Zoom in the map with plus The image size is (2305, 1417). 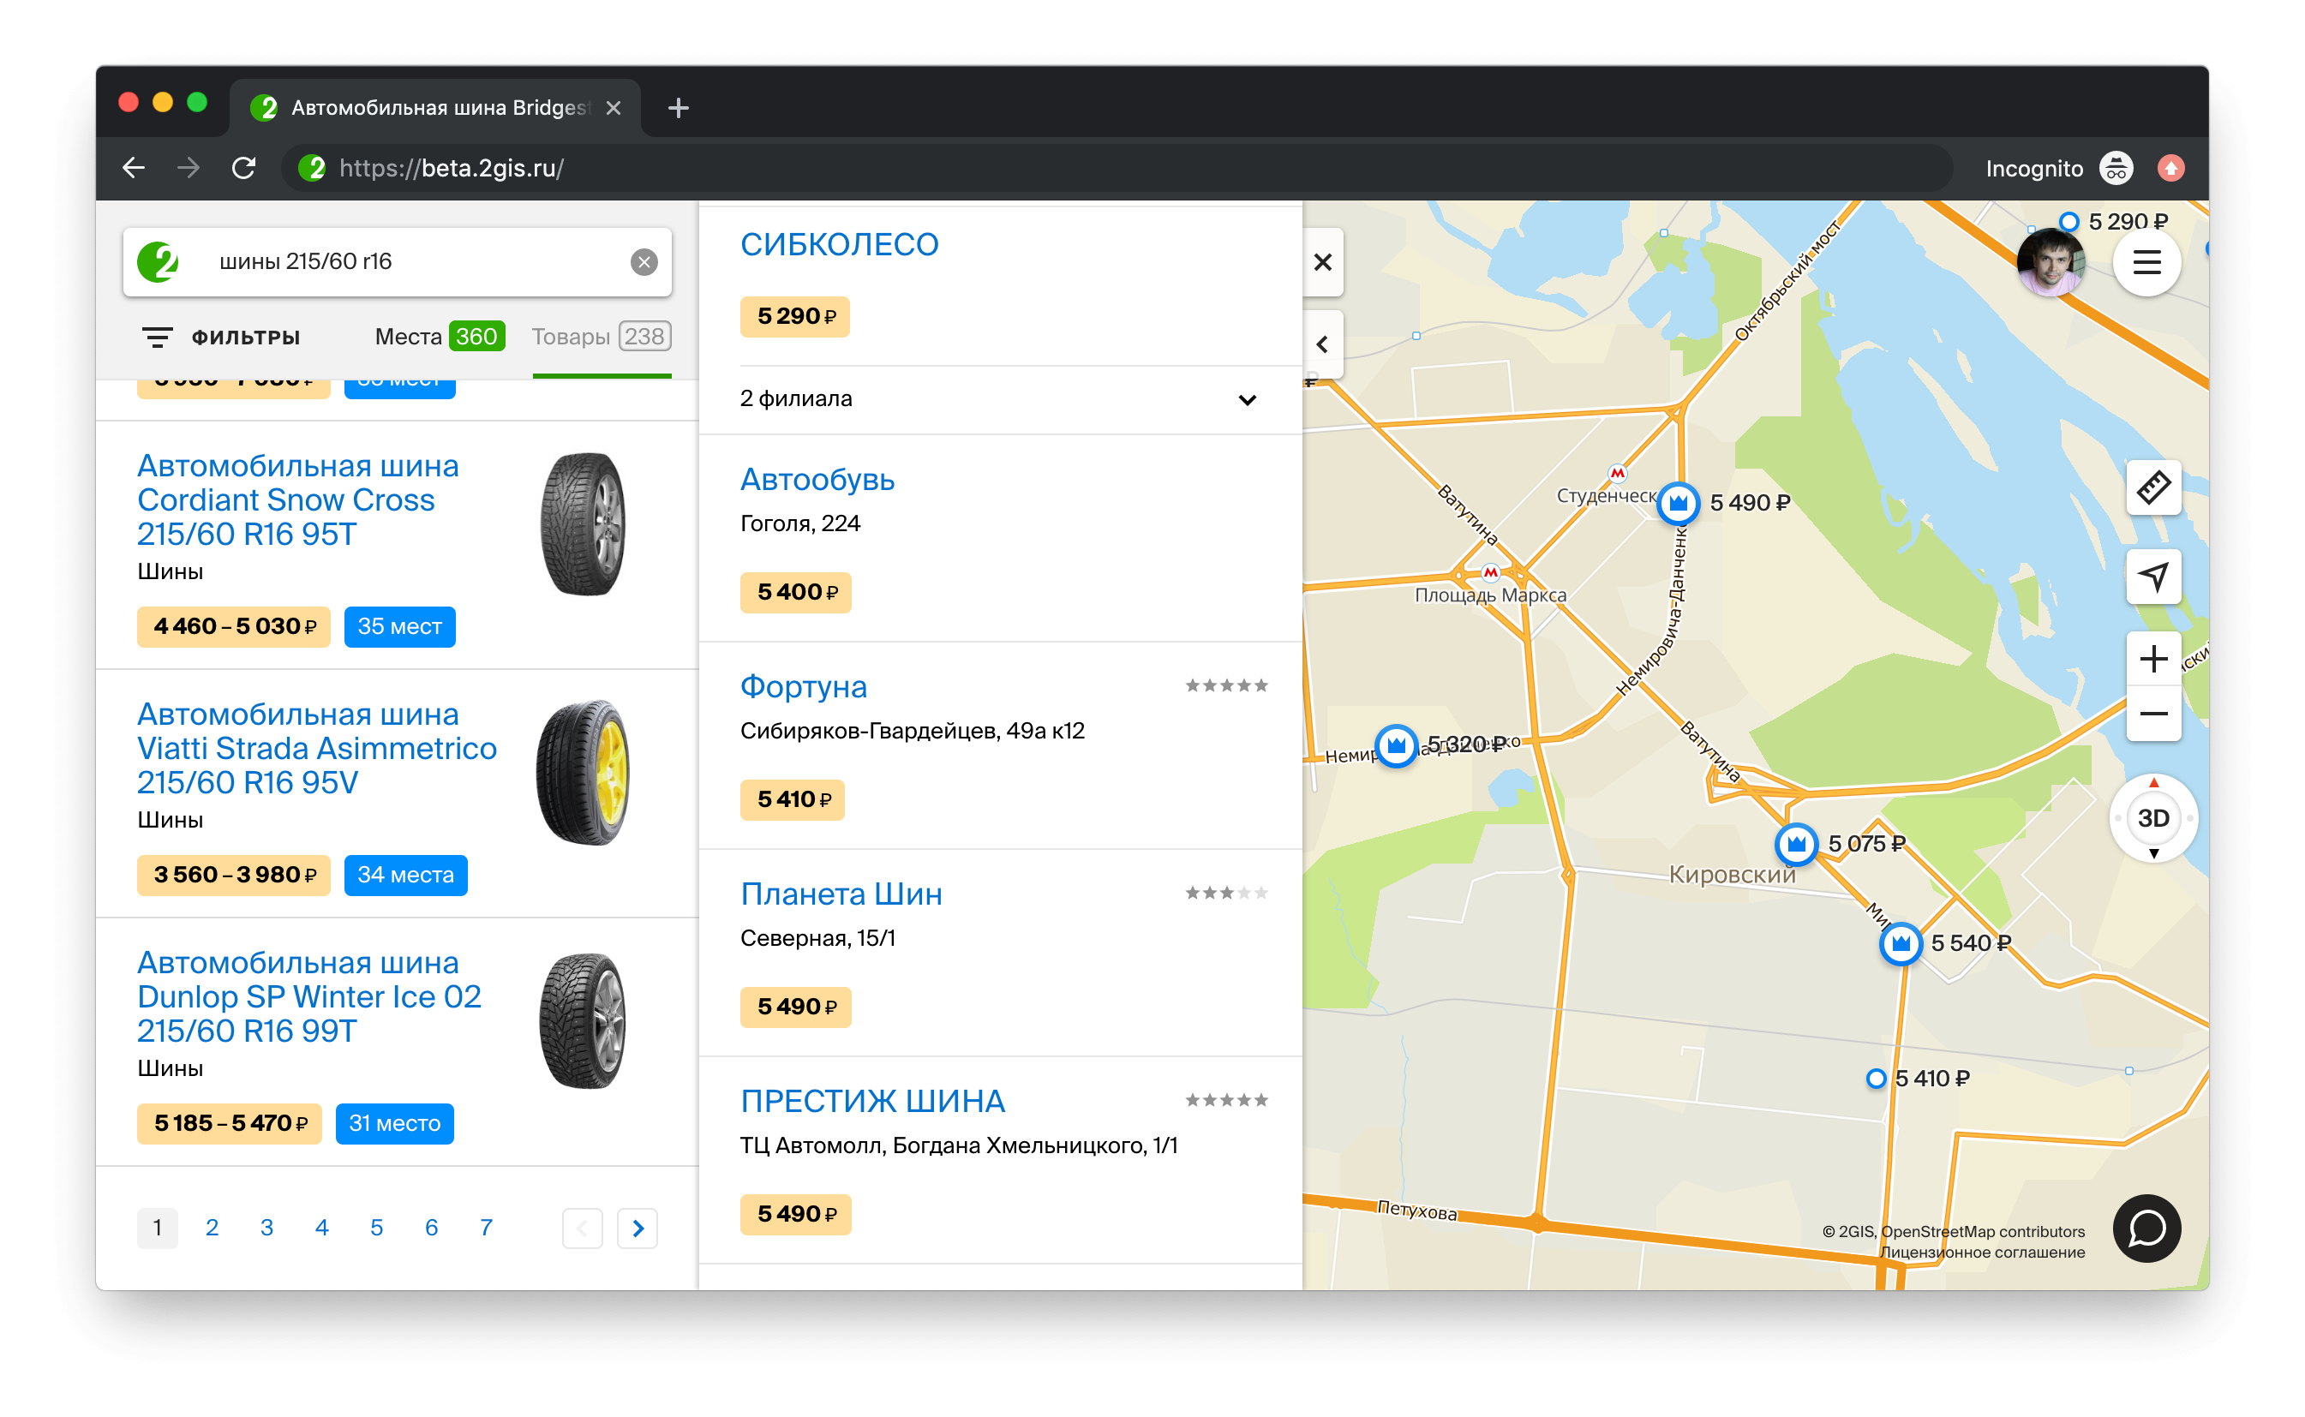point(2152,659)
